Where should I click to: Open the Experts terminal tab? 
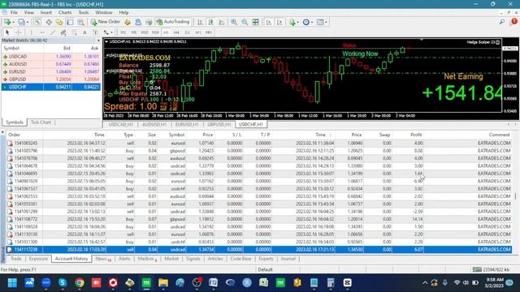tap(266, 259)
